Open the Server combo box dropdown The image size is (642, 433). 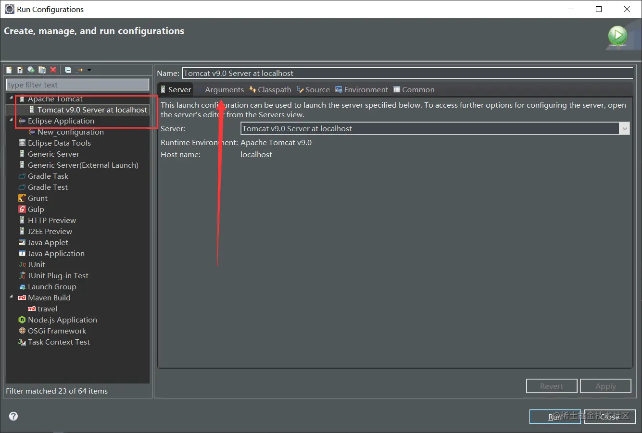coord(625,128)
